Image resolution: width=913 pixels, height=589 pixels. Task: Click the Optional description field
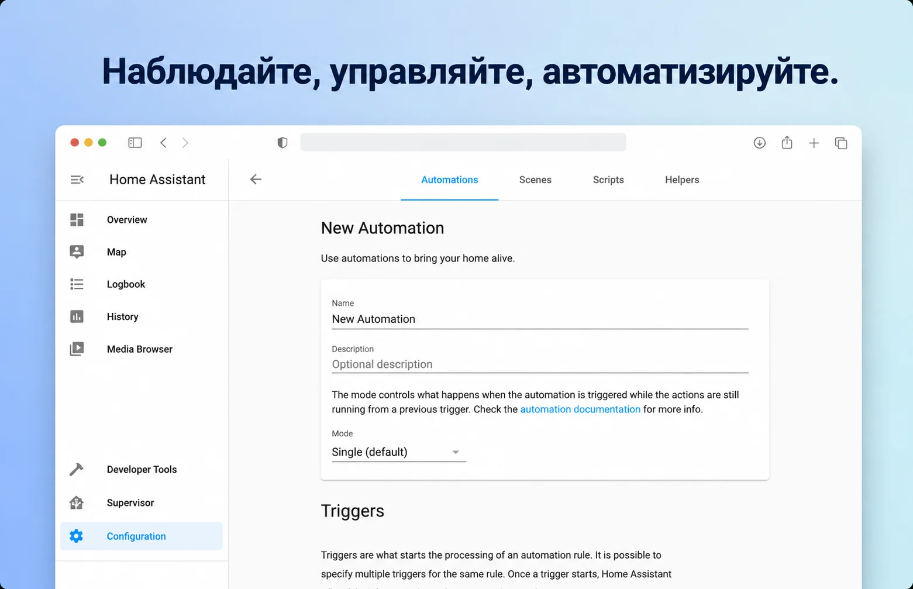pyautogui.click(x=540, y=364)
